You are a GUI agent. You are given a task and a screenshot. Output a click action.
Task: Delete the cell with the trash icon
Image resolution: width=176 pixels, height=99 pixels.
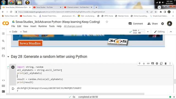166,64
